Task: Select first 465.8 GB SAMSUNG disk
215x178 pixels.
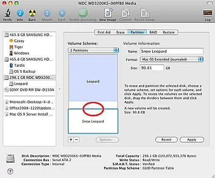Action: 29,35
